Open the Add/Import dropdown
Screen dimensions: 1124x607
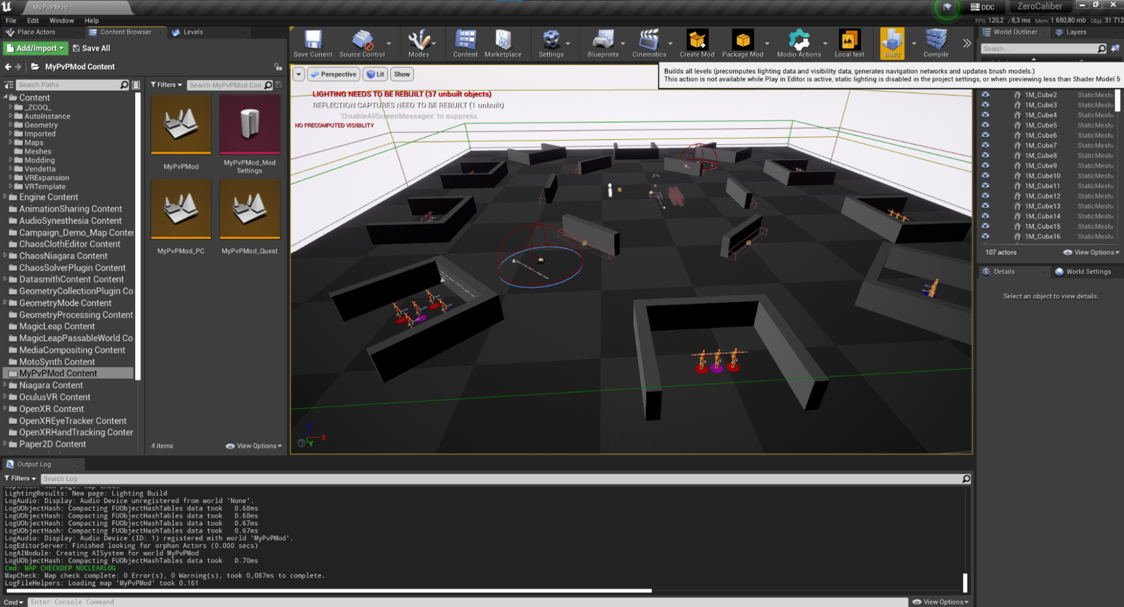coord(35,48)
